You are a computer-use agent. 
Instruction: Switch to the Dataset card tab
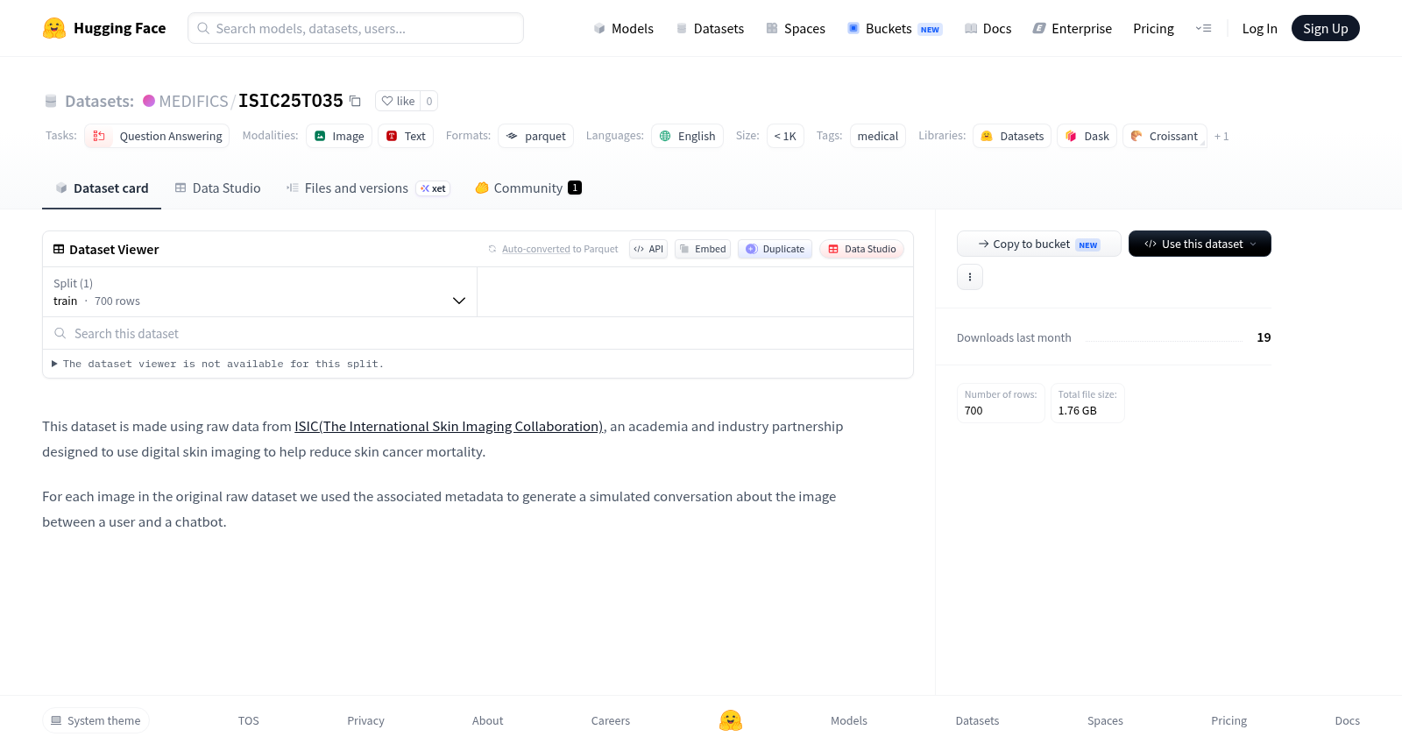point(102,188)
